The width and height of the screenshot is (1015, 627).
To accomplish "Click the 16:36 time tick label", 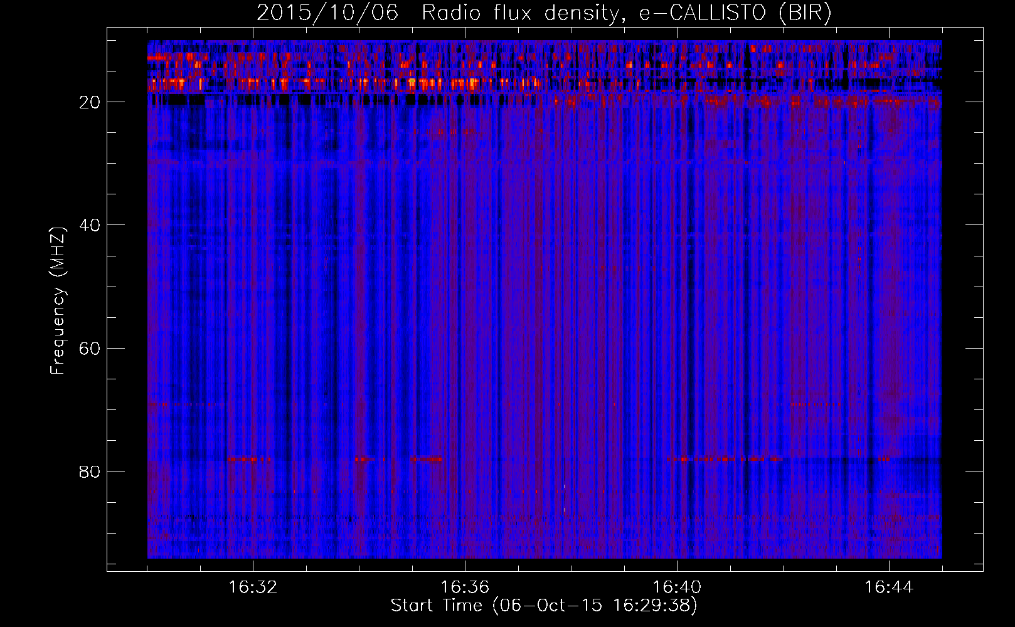I will (x=465, y=587).
